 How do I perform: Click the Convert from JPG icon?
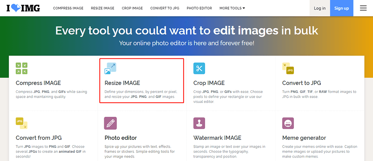click(x=22, y=123)
